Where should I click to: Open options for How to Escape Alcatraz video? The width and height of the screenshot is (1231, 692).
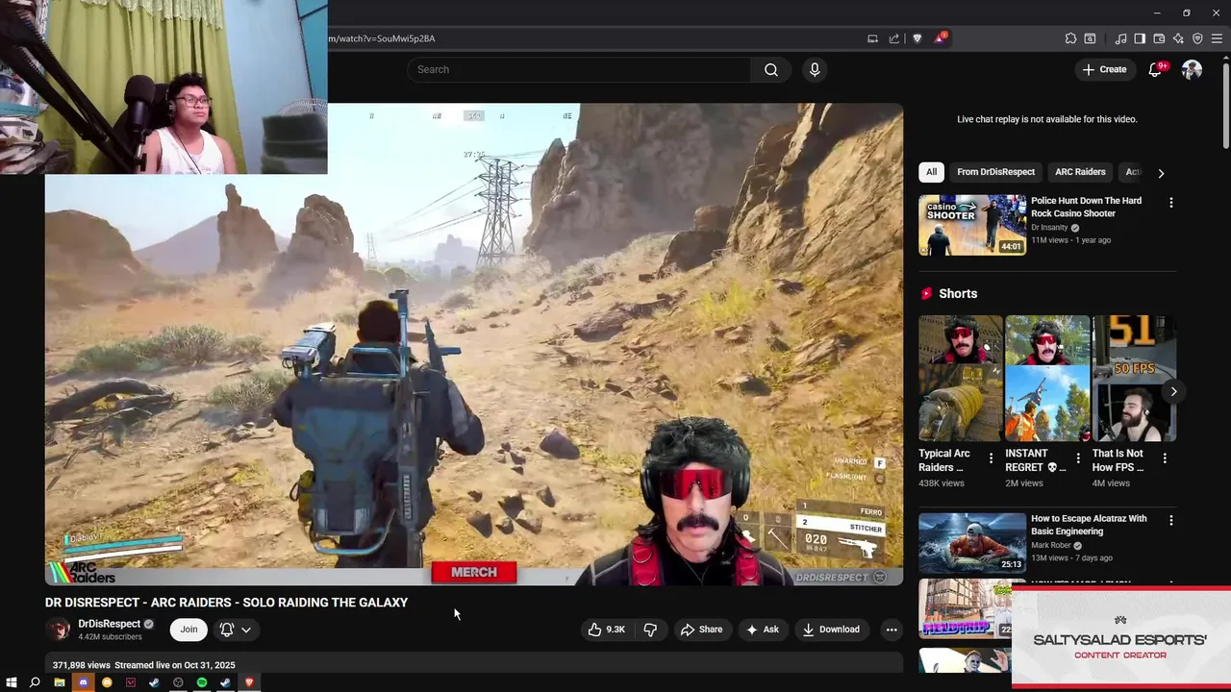(1170, 520)
